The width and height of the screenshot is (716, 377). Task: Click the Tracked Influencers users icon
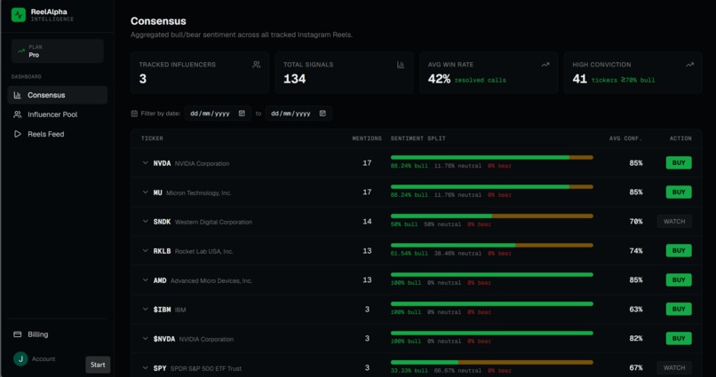coord(256,65)
